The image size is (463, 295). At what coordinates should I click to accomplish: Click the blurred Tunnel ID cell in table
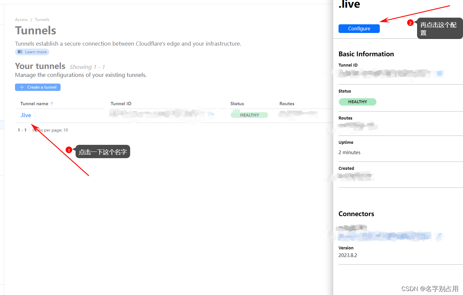pyautogui.click(x=161, y=114)
